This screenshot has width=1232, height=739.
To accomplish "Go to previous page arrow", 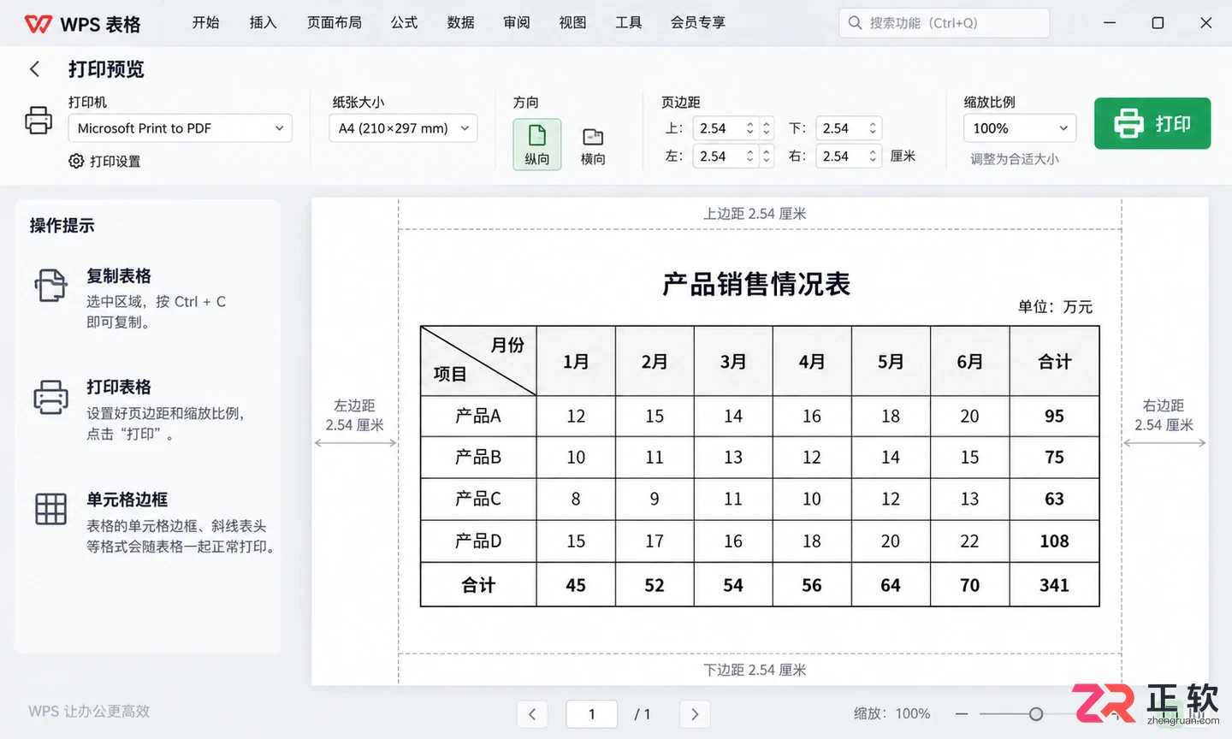I will tap(532, 714).
